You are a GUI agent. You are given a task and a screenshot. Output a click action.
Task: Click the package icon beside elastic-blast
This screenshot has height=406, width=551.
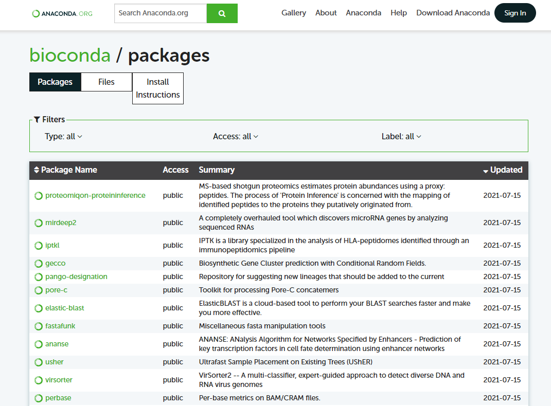pyautogui.click(x=39, y=308)
